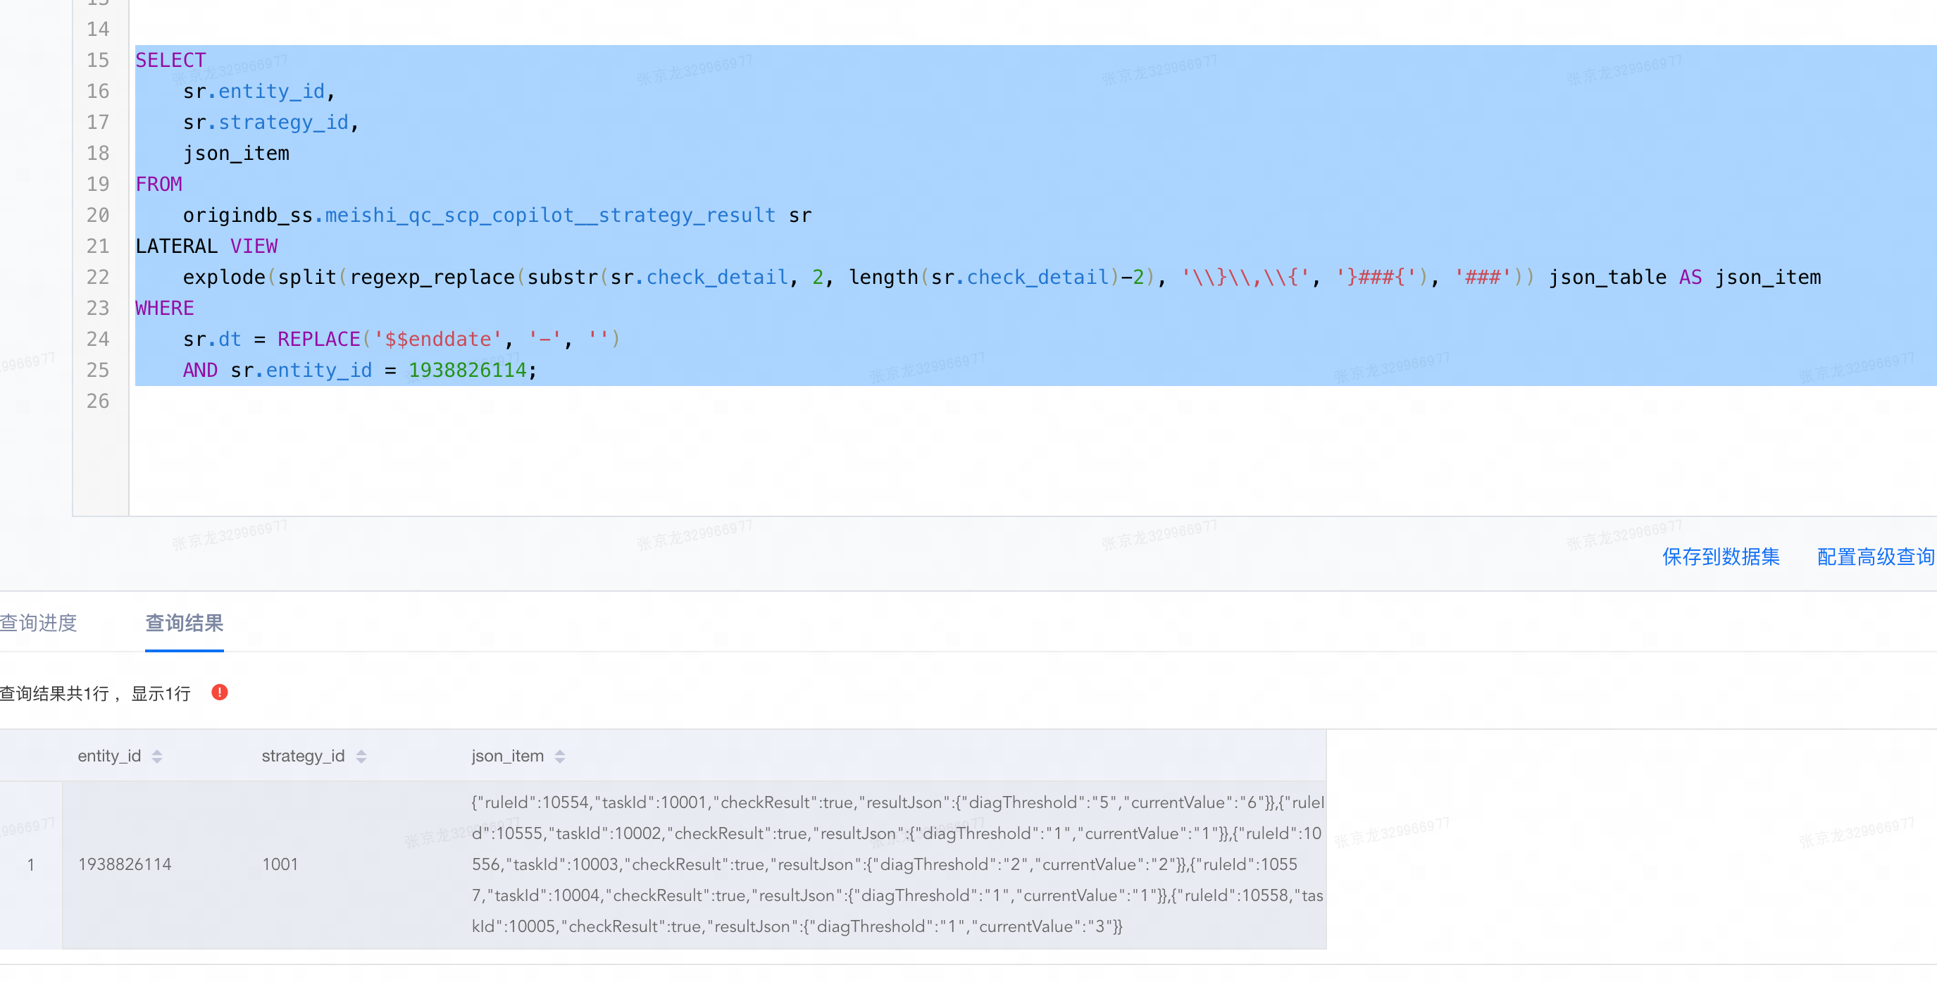Click the SELECT keyword on line 15
Screen dimensions: 1937x982
(170, 60)
